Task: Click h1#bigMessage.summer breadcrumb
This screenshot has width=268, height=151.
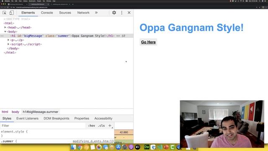Action: coord(41,112)
